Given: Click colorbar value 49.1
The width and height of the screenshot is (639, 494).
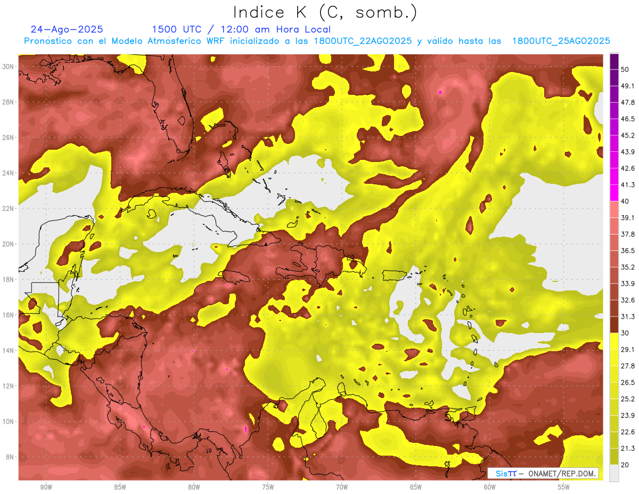Looking at the screenshot, I should coord(628,86).
